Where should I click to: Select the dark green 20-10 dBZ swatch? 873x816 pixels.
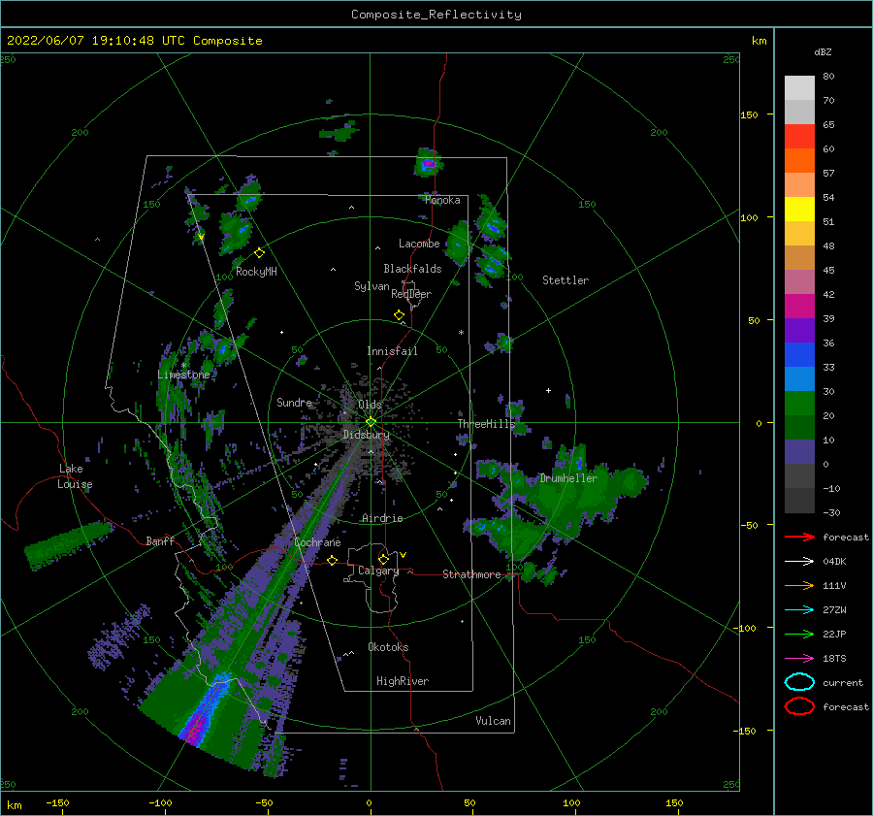[799, 428]
